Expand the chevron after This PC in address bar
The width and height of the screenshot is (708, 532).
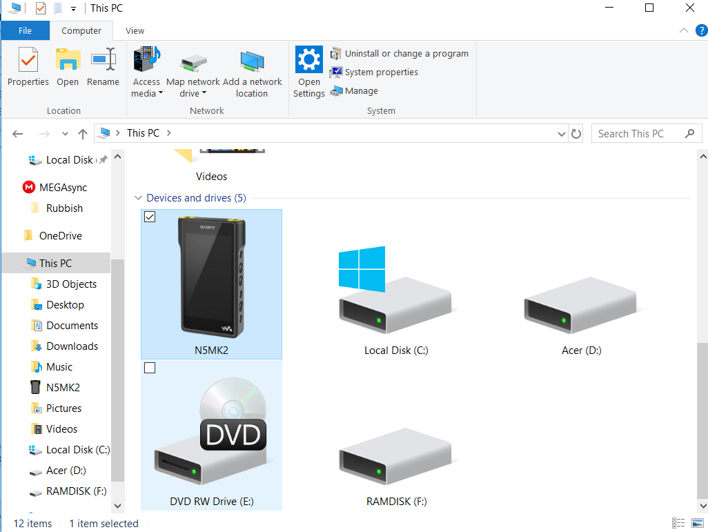(169, 133)
